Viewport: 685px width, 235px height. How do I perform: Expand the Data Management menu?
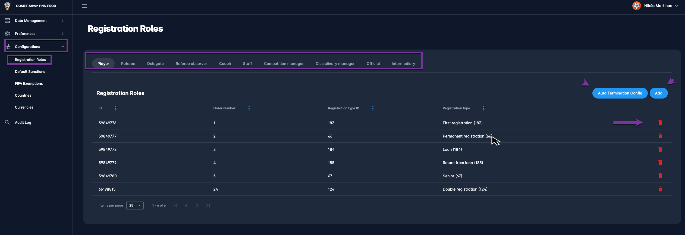pyautogui.click(x=31, y=21)
